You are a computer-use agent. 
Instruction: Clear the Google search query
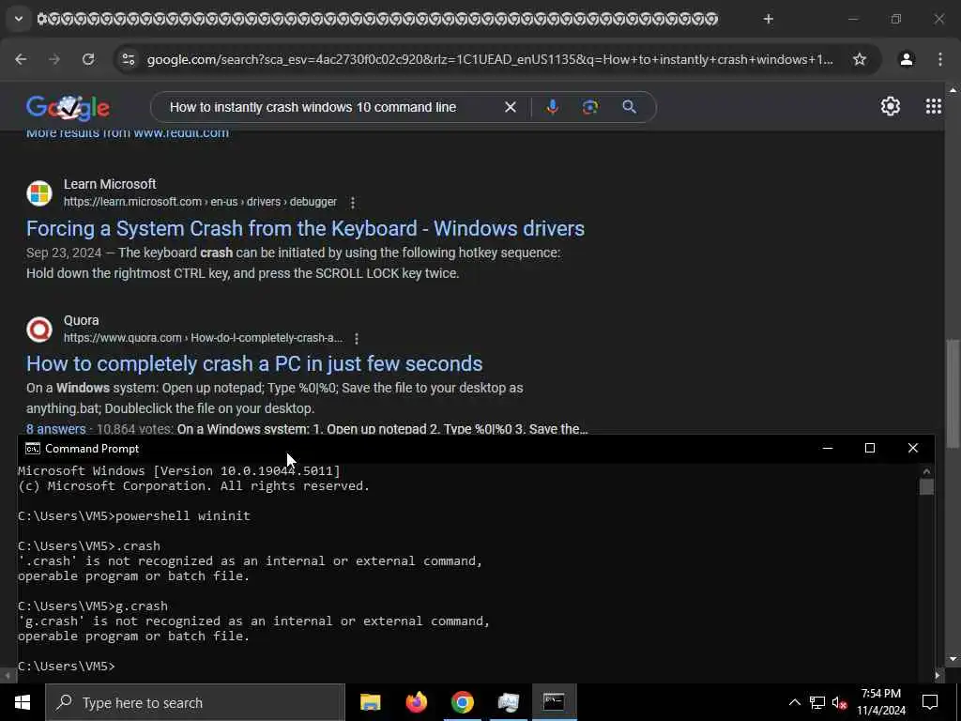pos(510,107)
